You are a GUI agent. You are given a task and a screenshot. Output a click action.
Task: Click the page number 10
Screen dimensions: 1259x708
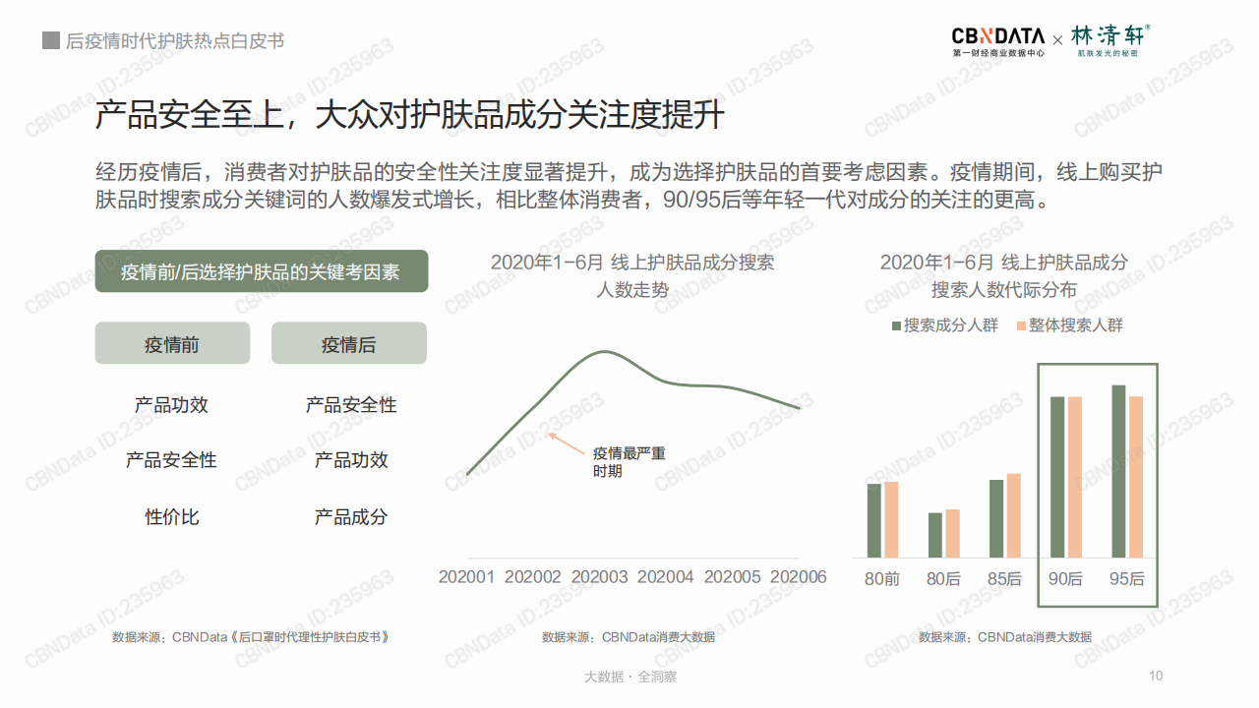[1156, 676]
